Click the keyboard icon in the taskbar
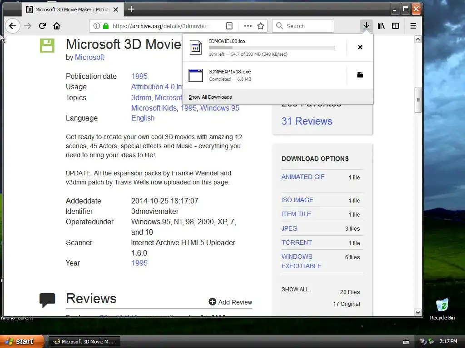Viewport: 465px width, 348px height. tap(406, 342)
